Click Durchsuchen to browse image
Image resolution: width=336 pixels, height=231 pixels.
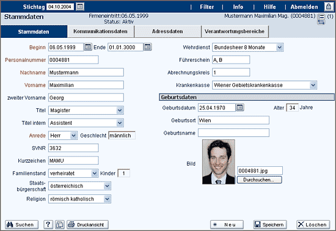tap(259, 180)
